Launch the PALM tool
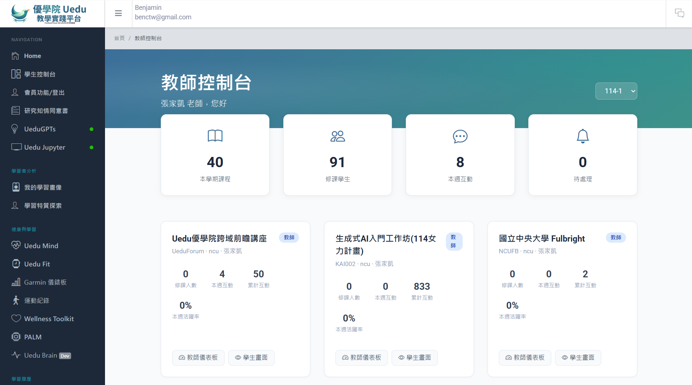 32,337
